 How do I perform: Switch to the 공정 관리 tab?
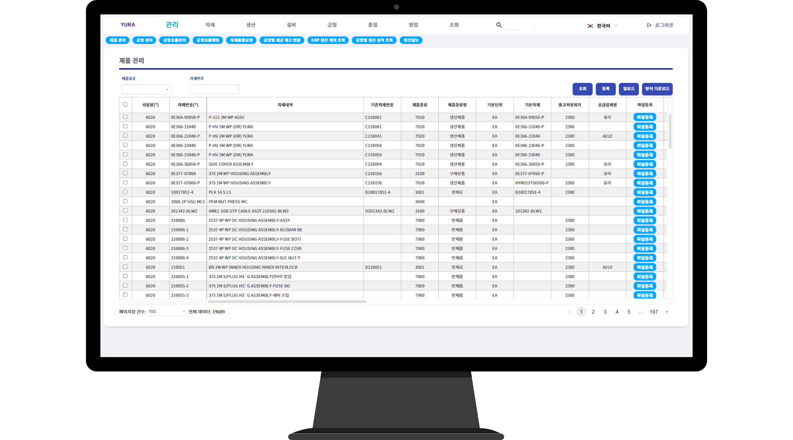point(144,40)
